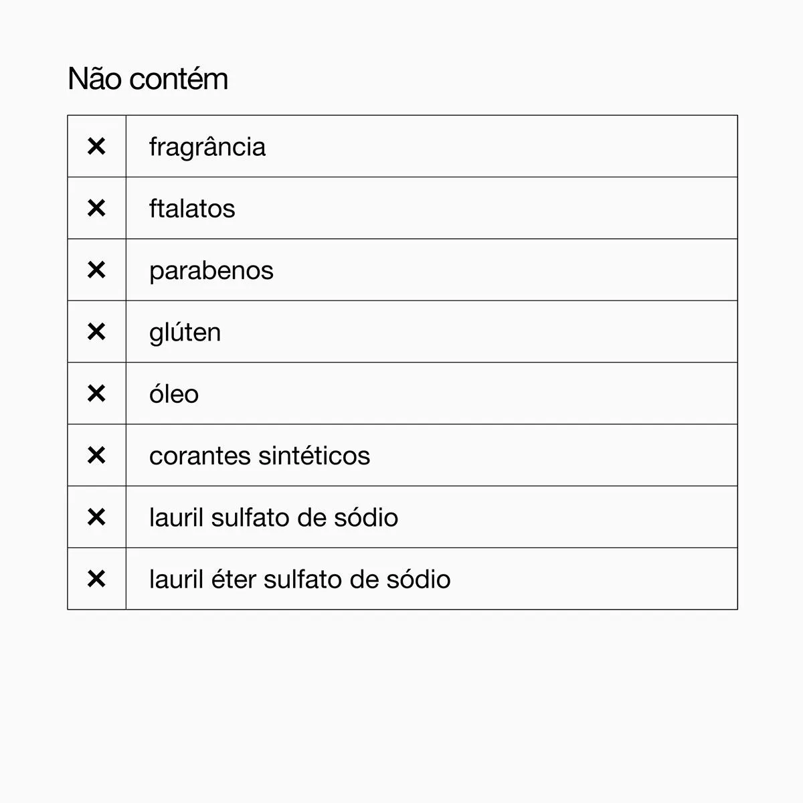Select the lauril éter sulfato de sódio label
803x803 pixels.
[300, 579]
